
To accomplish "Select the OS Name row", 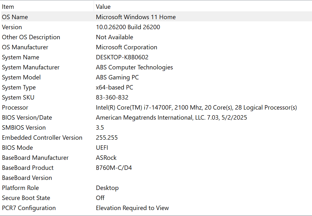I will 15,17.
